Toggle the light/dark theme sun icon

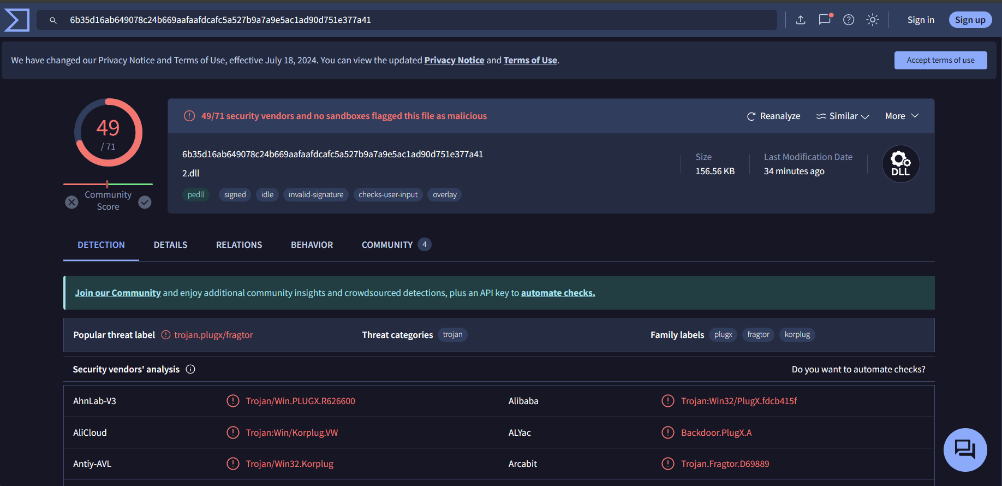point(873,20)
